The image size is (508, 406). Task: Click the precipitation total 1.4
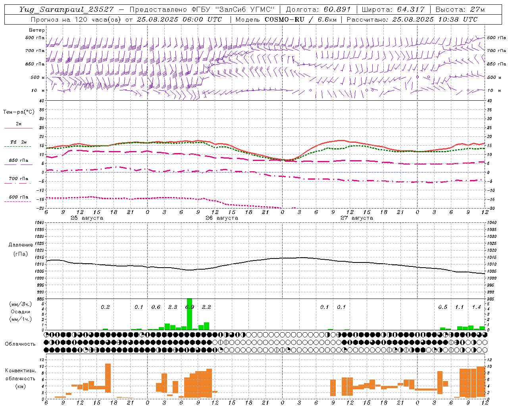[477, 307]
